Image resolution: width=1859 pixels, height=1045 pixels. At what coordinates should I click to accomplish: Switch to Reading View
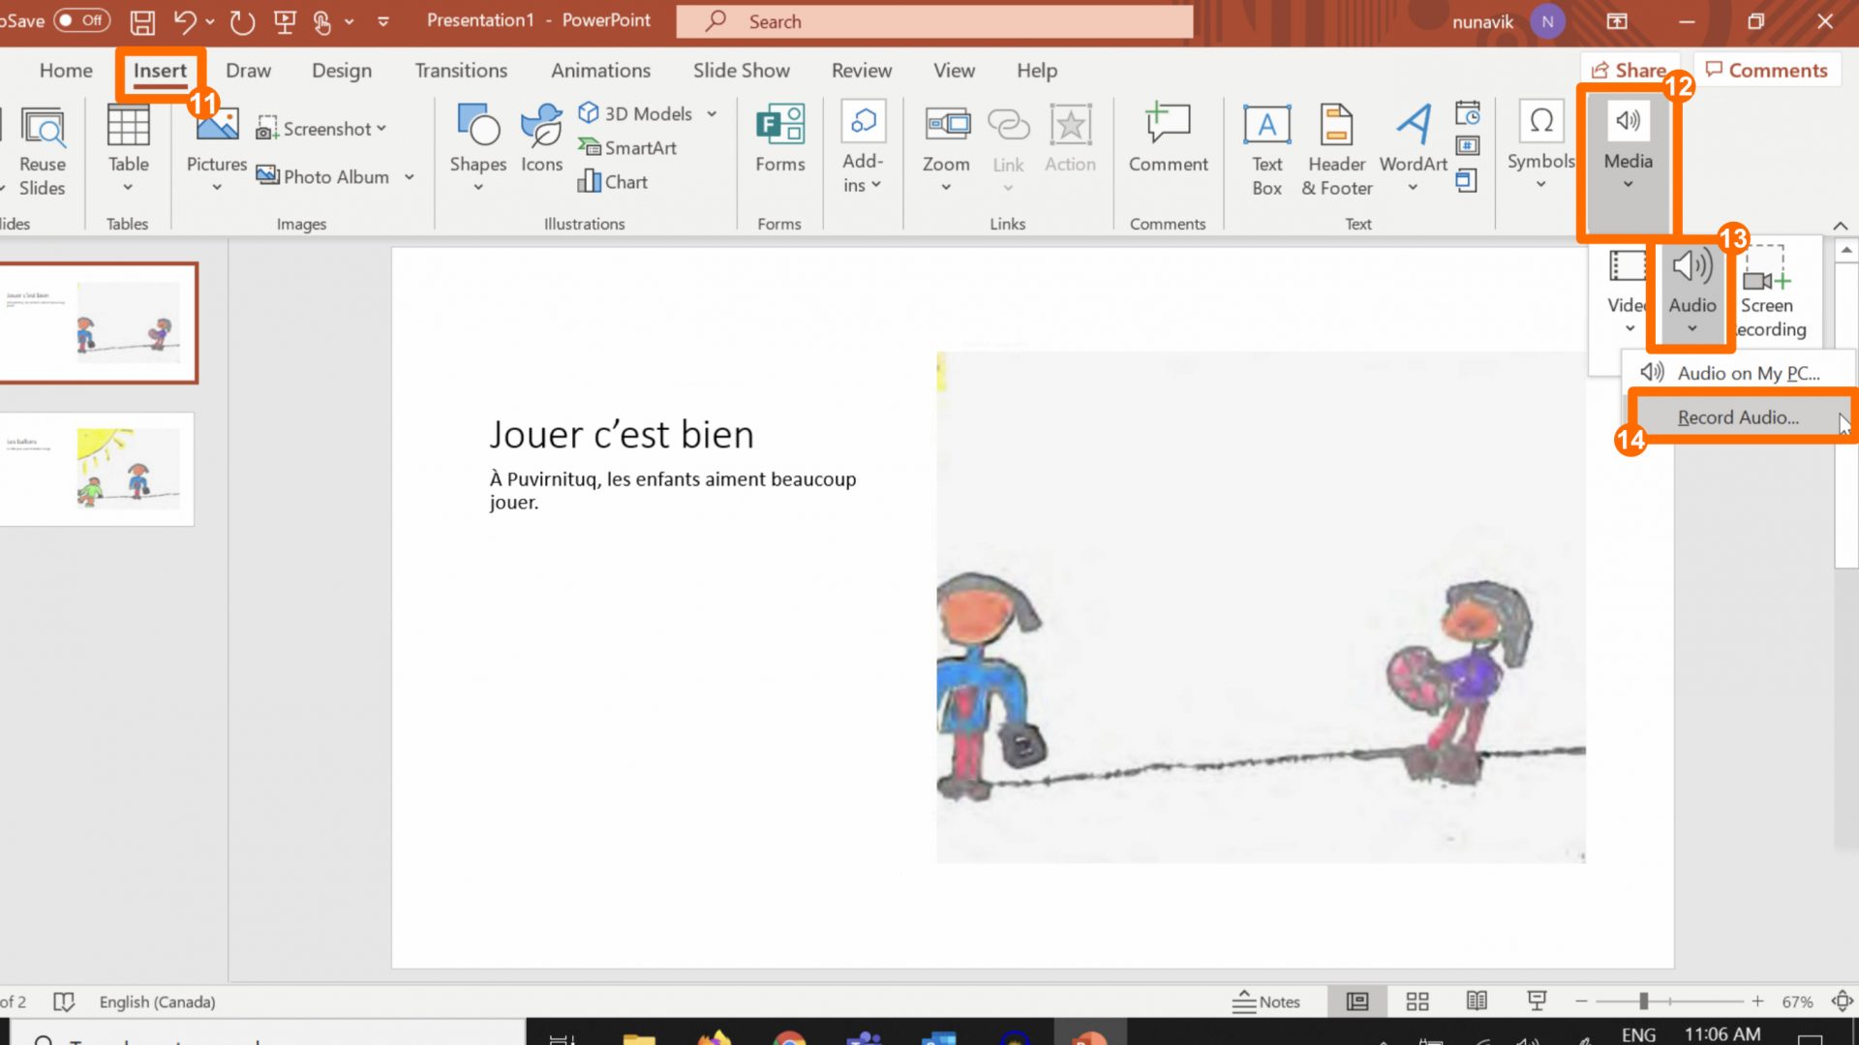pyautogui.click(x=1478, y=1001)
